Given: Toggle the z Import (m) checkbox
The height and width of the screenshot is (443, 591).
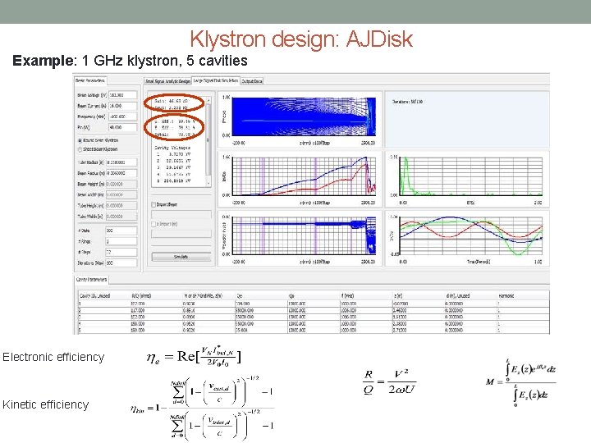Looking at the screenshot, I should point(153,224).
